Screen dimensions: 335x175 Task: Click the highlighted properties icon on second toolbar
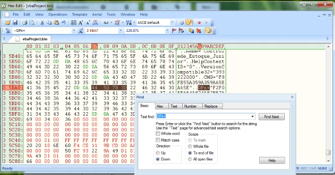coord(208,31)
